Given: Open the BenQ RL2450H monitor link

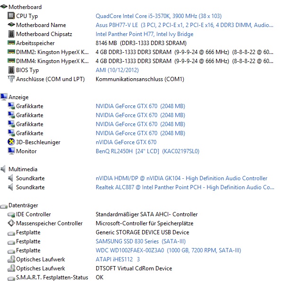Looking at the screenshot, I should pyautogui.click(x=147, y=151).
